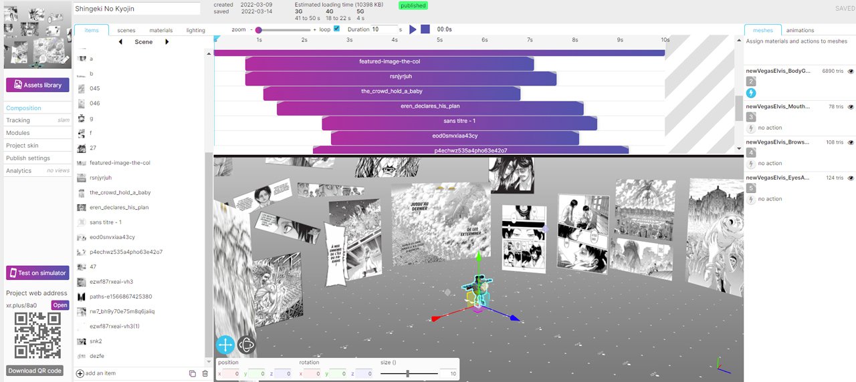Toggle visibility of newVegasElvis_Mouth mesh
This screenshot has width=856, height=382.
coord(851,106)
